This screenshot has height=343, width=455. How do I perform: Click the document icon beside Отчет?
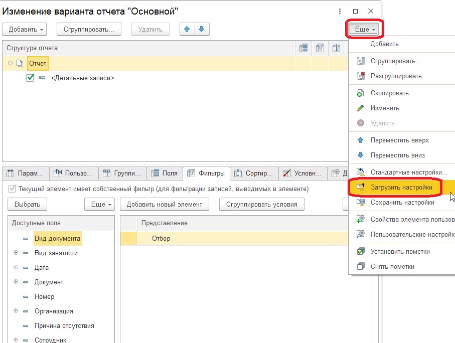tap(20, 63)
